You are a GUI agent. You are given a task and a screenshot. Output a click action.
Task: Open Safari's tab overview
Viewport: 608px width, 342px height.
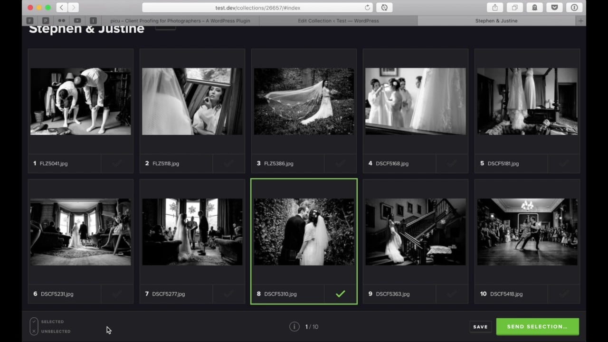point(514,8)
